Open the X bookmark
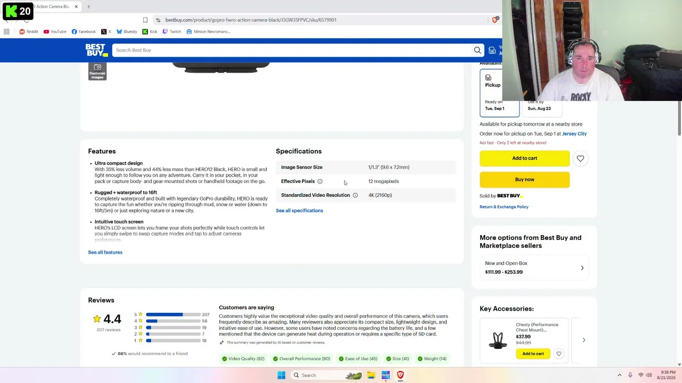 (106, 31)
